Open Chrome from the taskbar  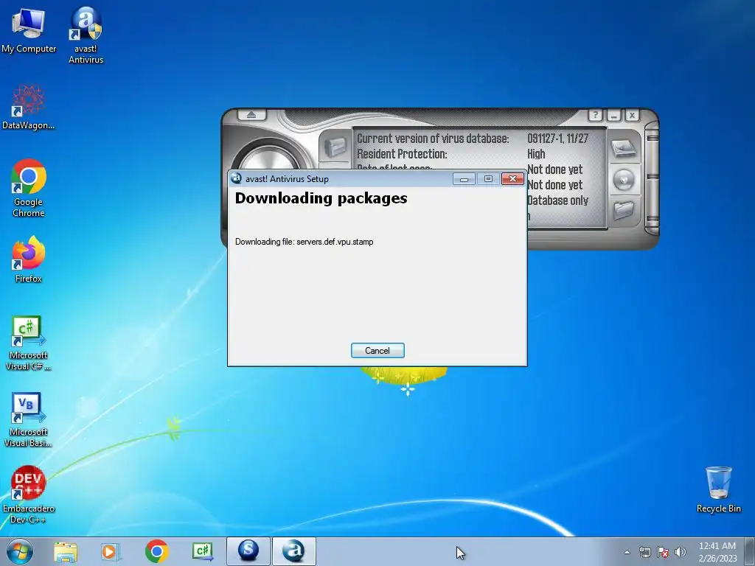coord(156,551)
